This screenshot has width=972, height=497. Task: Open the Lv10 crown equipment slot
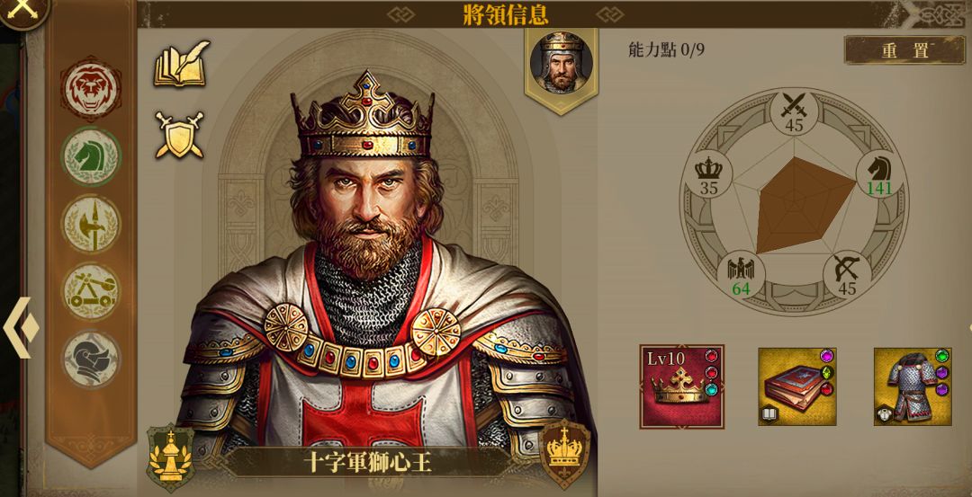(x=682, y=386)
